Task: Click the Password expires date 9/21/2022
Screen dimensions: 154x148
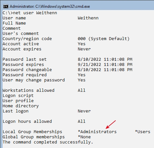Action: (x=105, y=65)
